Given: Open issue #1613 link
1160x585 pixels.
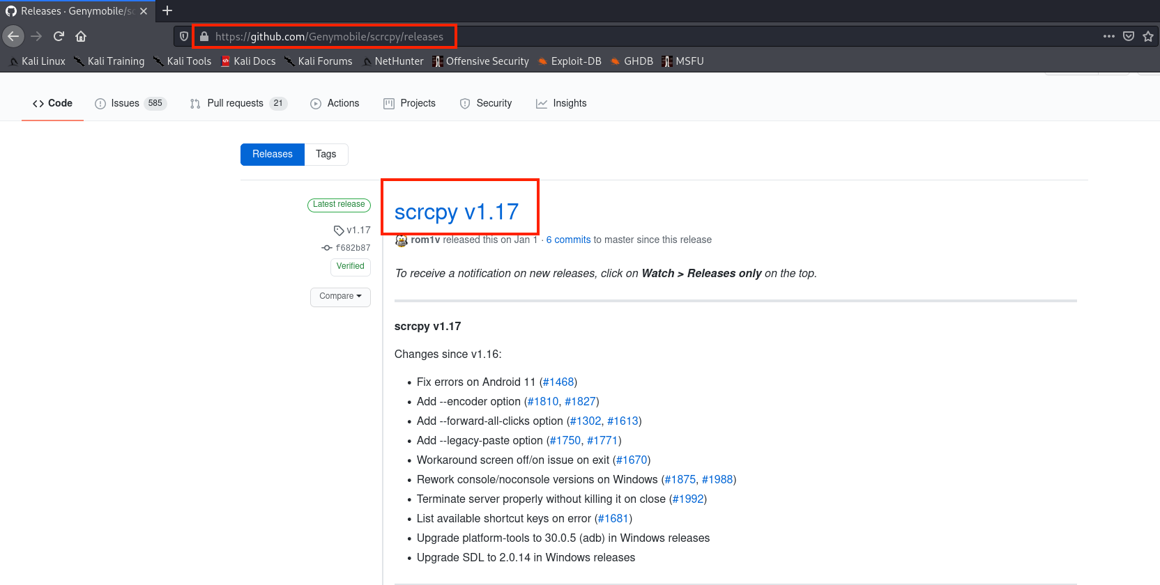Looking at the screenshot, I should click(623, 421).
